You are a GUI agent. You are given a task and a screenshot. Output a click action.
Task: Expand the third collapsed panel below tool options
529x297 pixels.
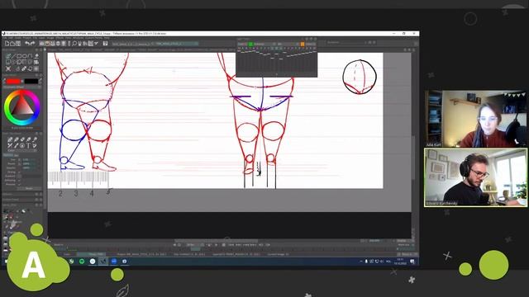pyautogui.click(x=22, y=205)
